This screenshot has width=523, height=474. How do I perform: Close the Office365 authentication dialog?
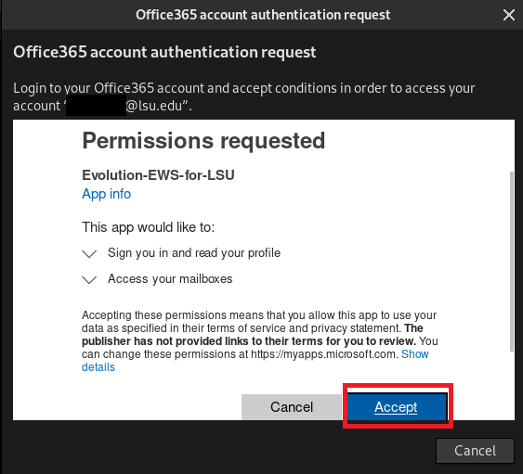pyautogui.click(x=509, y=15)
